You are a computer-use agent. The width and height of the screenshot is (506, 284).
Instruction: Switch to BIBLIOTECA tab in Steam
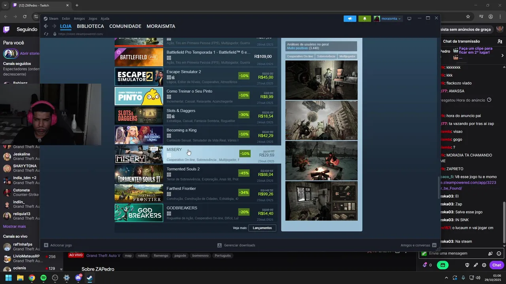coord(90,26)
